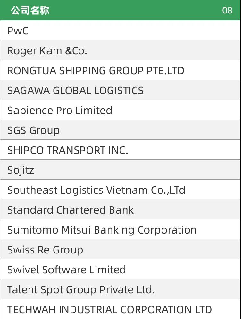Click the word Logistics in Southeast row
The width and height of the screenshot is (241, 319).
[82, 191]
